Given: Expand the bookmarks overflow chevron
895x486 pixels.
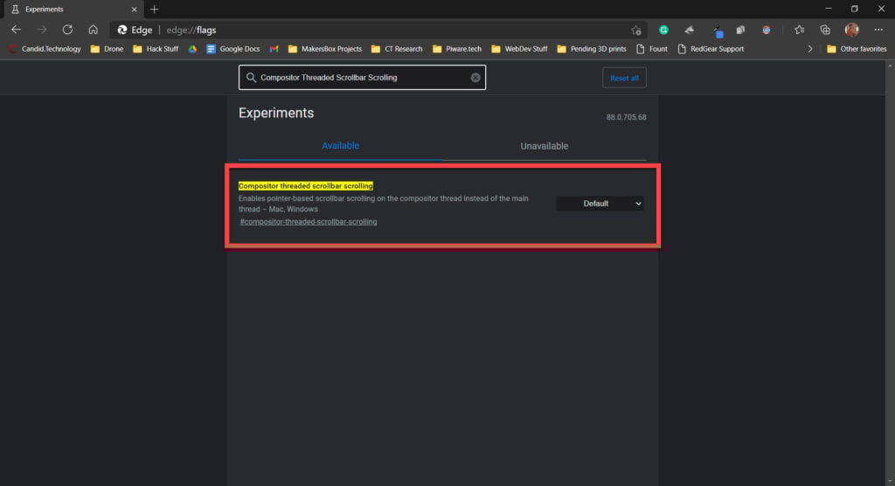Looking at the screenshot, I should [x=809, y=49].
